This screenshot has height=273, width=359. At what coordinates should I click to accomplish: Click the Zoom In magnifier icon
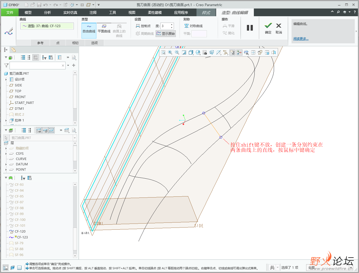[x=170, y=52]
